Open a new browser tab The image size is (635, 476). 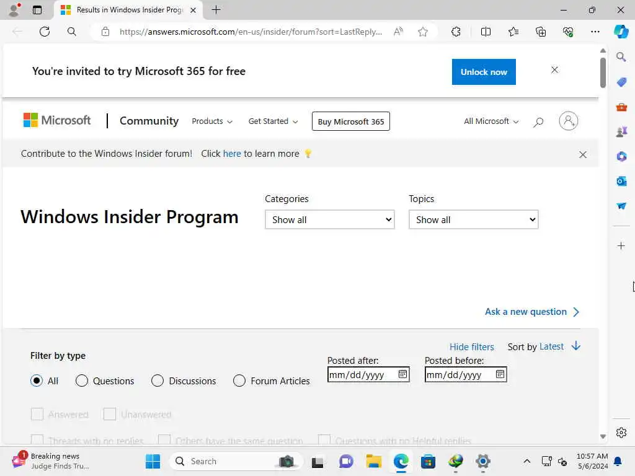point(216,10)
